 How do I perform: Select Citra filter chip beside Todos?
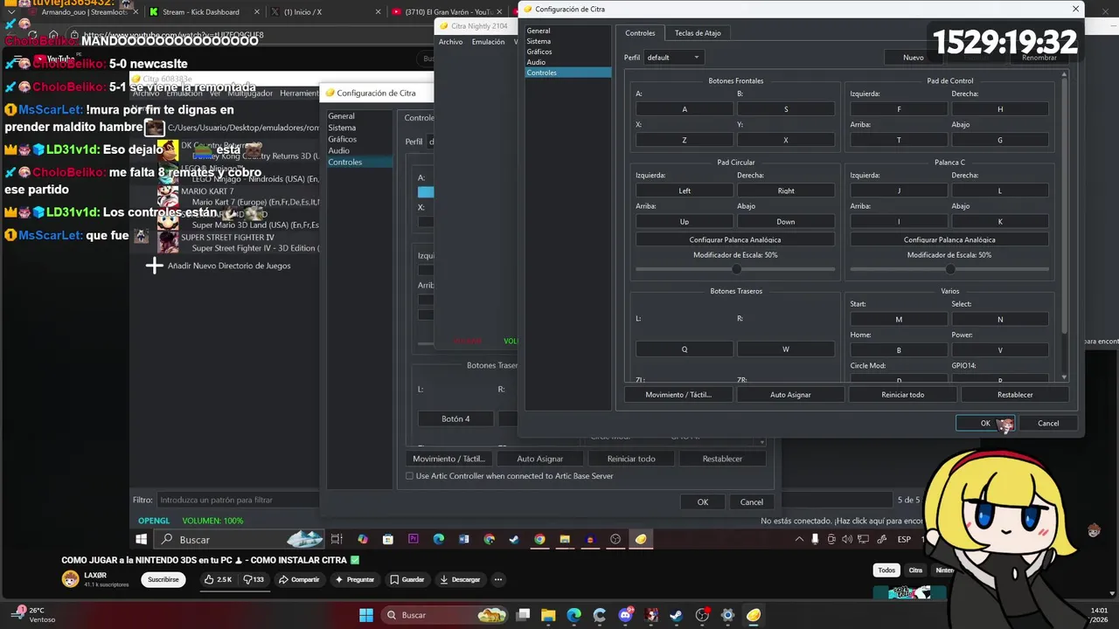click(915, 570)
